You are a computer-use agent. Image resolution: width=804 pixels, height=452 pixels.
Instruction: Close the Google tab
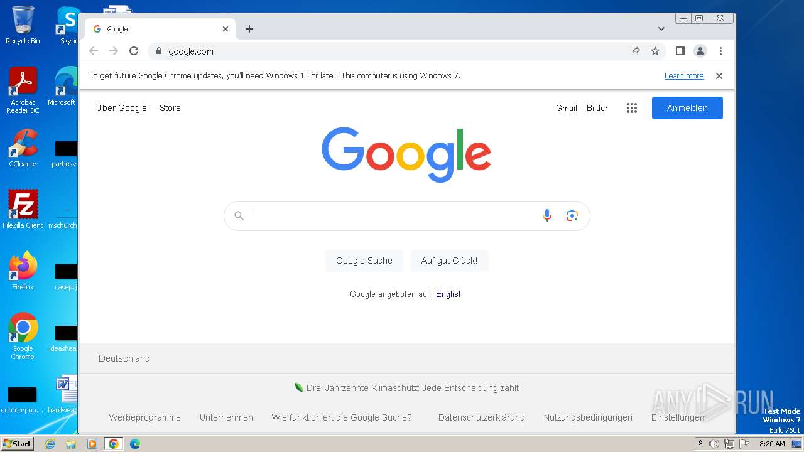(225, 29)
